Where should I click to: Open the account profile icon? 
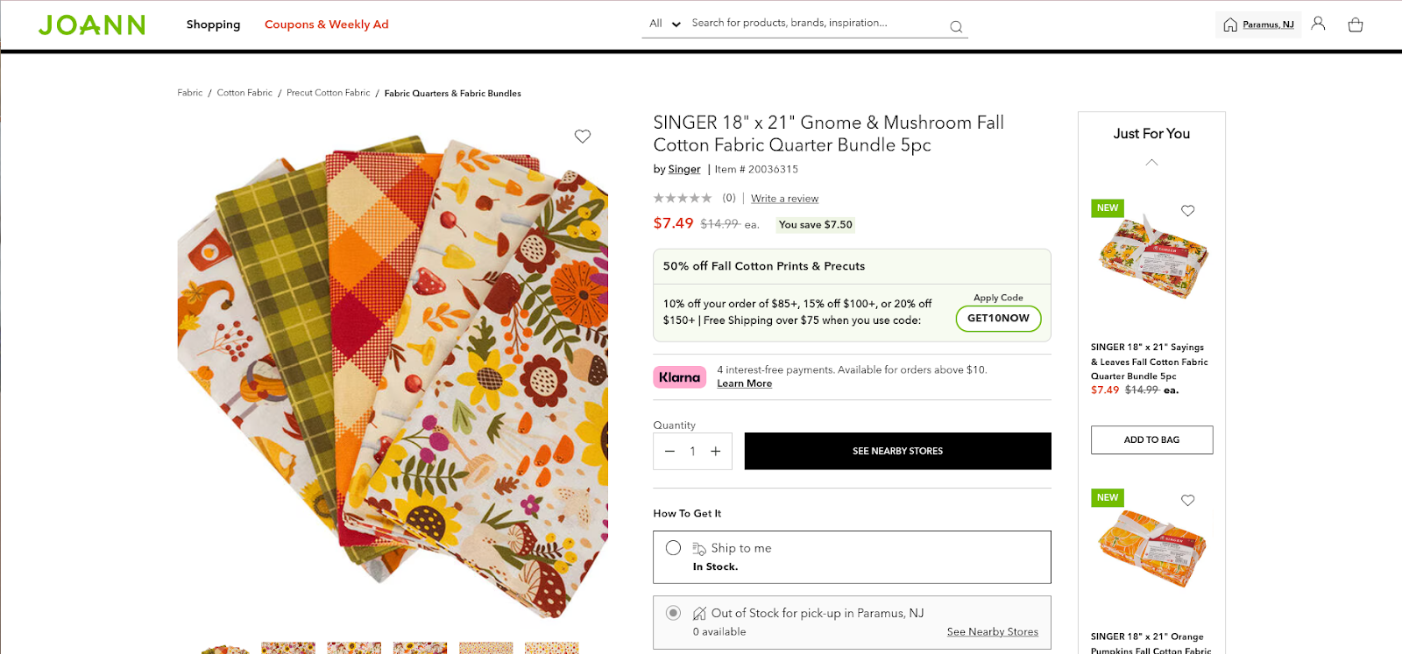tap(1318, 24)
